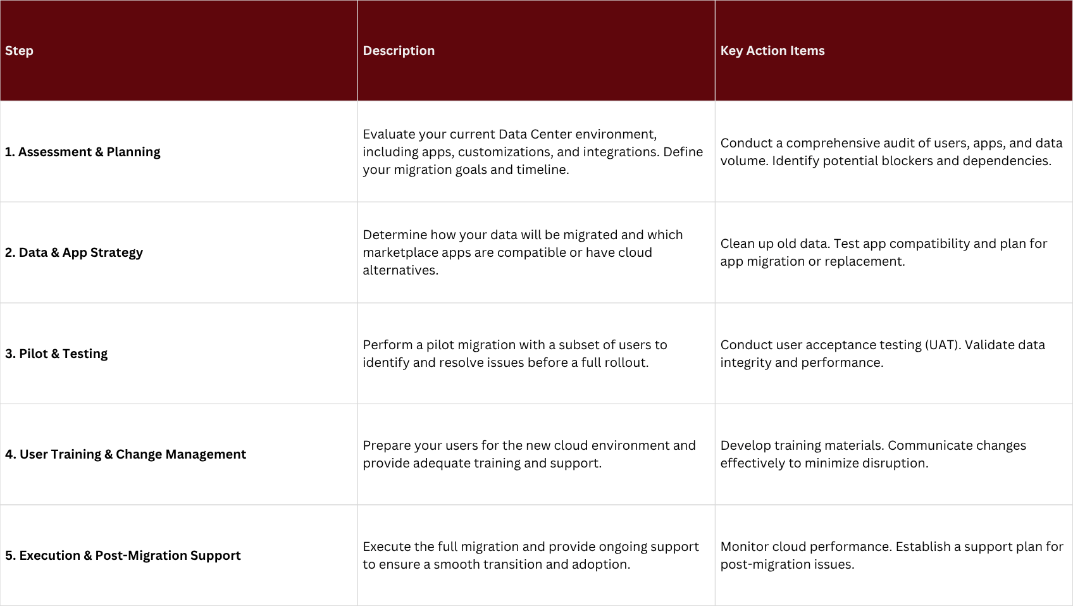Select the Data & App Strategy cell
Viewport: 1073px width, 606px height.
click(74, 252)
